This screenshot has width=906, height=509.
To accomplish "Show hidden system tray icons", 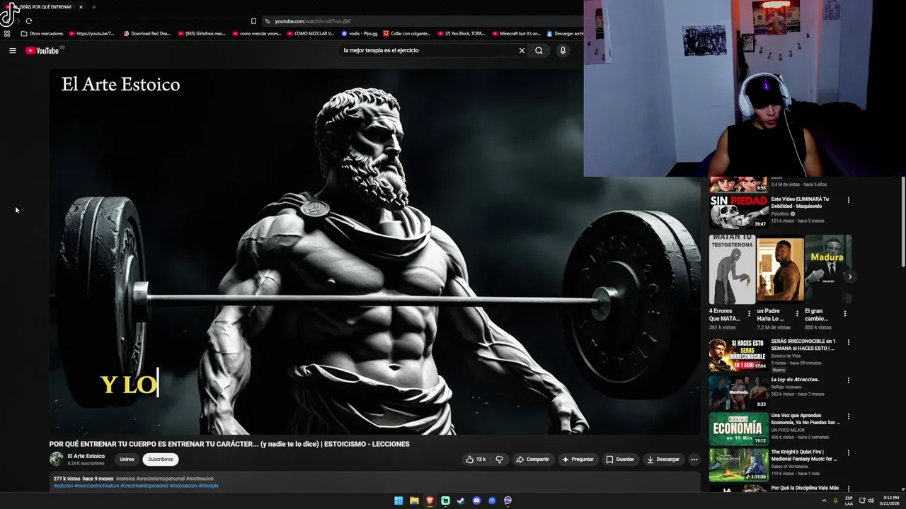I will point(824,501).
